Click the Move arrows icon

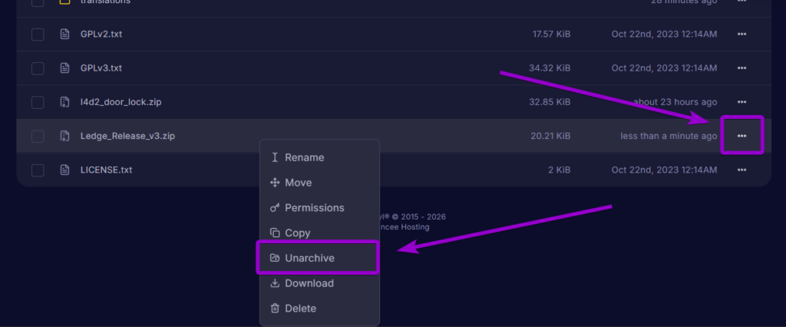point(275,183)
